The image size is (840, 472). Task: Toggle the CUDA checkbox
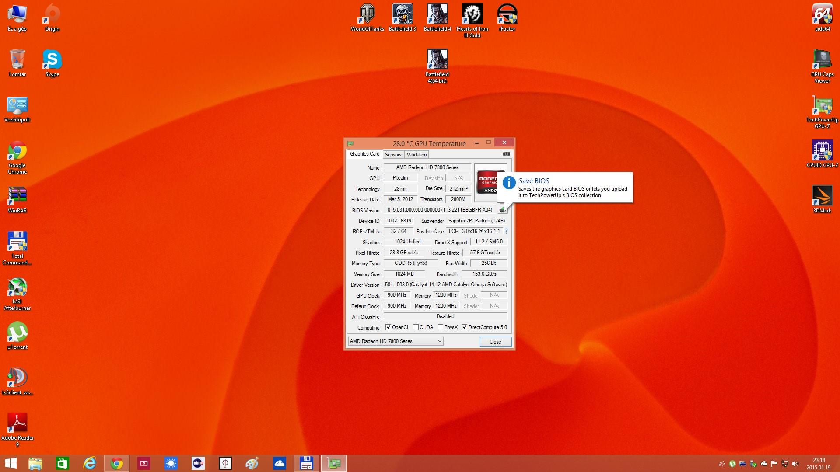pyautogui.click(x=416, y=327)
